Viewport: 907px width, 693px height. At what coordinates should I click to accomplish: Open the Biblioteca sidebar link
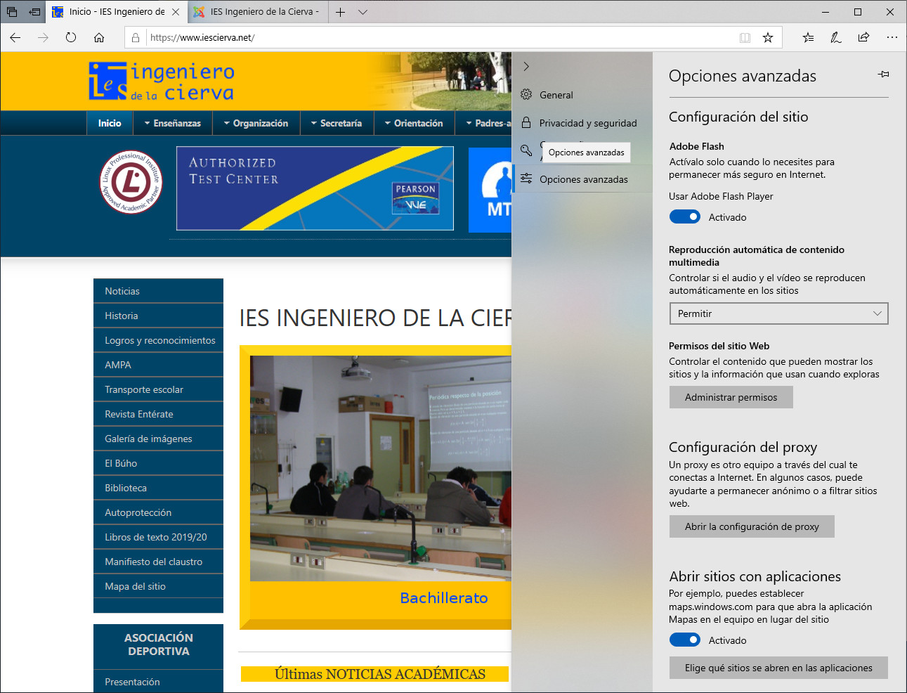[x=126, y=488]
